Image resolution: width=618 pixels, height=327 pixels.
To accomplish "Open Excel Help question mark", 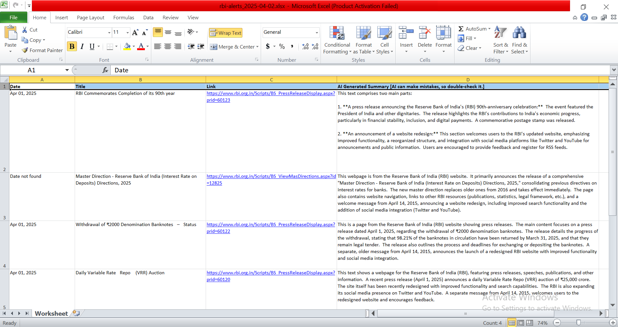I will pos(584,17).
